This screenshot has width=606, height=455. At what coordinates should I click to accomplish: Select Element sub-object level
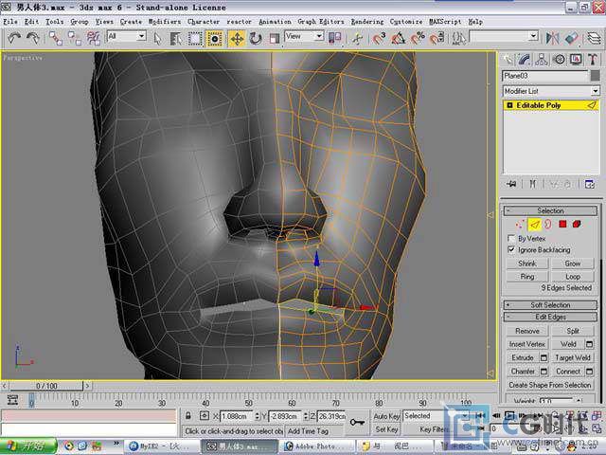(577, 224)
